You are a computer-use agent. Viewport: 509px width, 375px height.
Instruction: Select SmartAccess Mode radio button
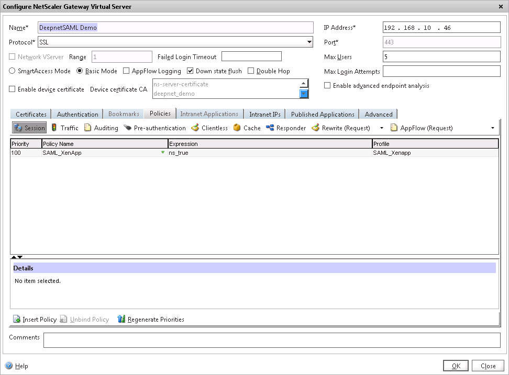13,71
